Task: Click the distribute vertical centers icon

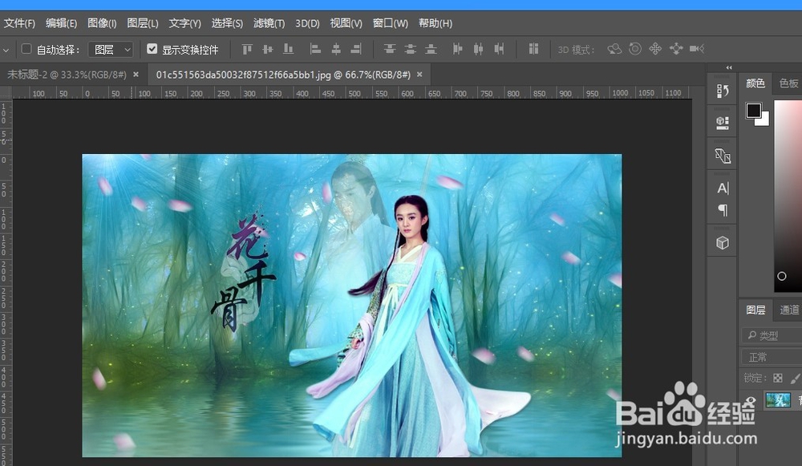Action: click(409, 49)
